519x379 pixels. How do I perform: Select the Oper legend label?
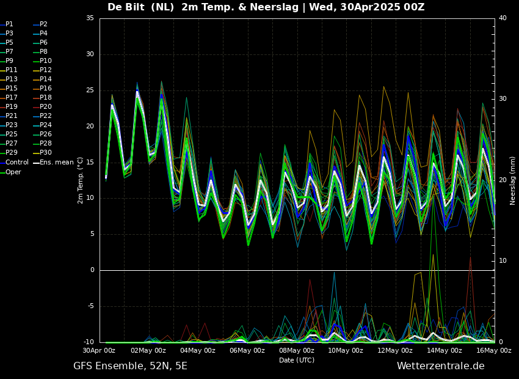(x=13, y=172)
